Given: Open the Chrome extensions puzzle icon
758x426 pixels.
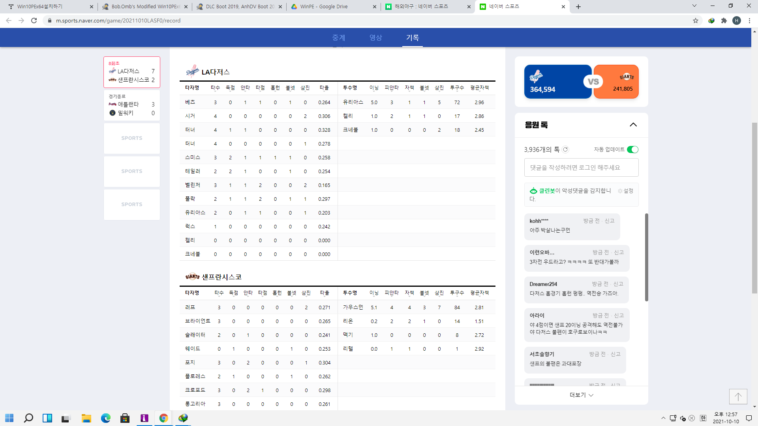Looking at the screenshot, I should coord(724,21).
